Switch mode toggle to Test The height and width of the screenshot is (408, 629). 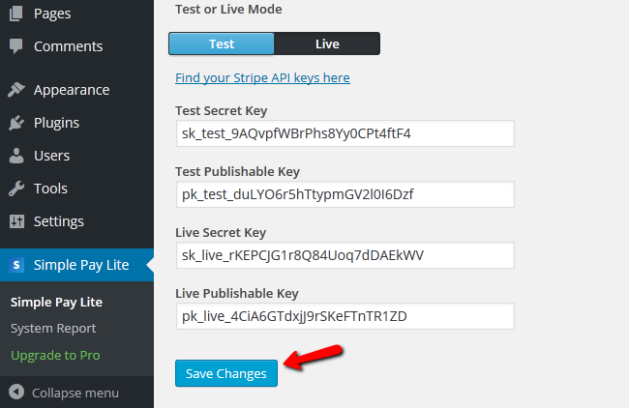point(222,44)
